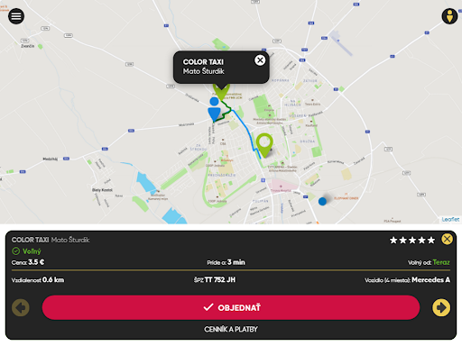Select the green destination pin marker
The image size is (462, 346).
tap(264, 145)
